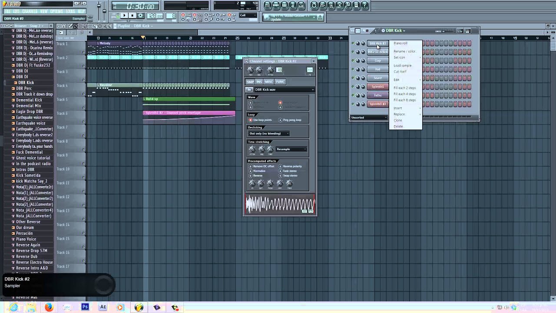Choose Clone from context menu
The image size is (556, 313).
(397, 120)
